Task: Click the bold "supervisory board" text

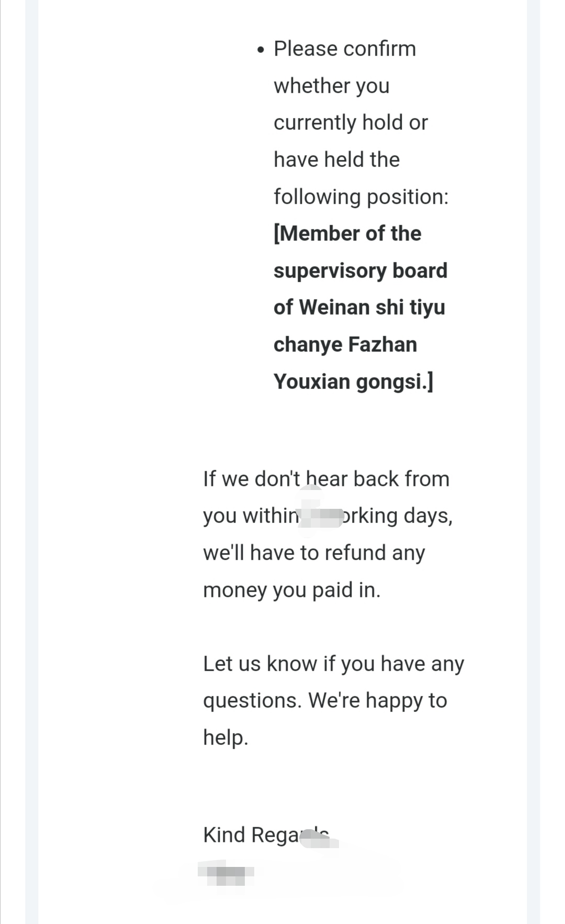Action: coord(360,271)
